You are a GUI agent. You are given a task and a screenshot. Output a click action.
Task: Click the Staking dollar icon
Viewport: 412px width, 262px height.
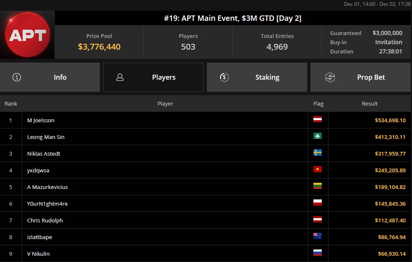point(224,77)
